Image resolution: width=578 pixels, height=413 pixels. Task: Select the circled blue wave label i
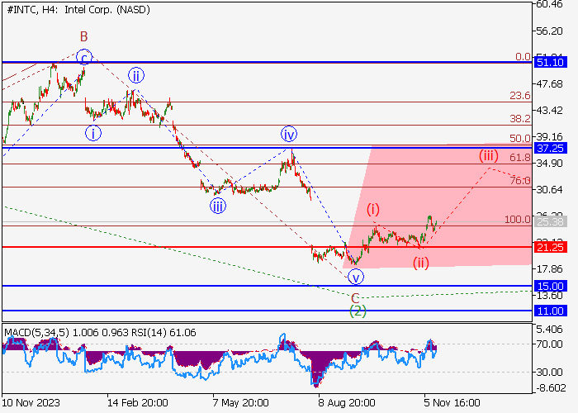[92, 134]
